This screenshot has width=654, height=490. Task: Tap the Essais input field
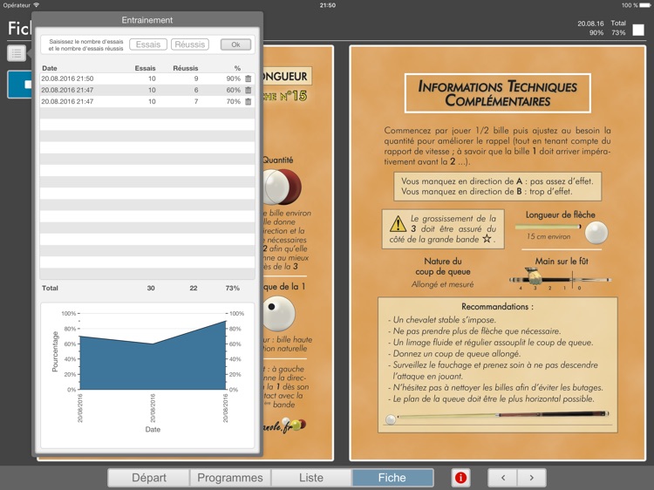[148, 44]
